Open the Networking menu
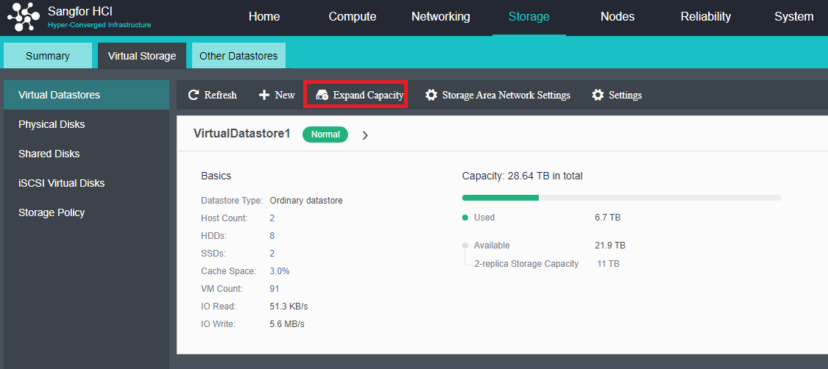Viewport: 828px width, 369px height. 440,17
